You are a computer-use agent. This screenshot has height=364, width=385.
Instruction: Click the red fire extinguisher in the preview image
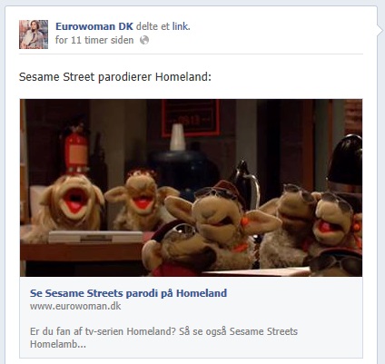click(76, 148)
